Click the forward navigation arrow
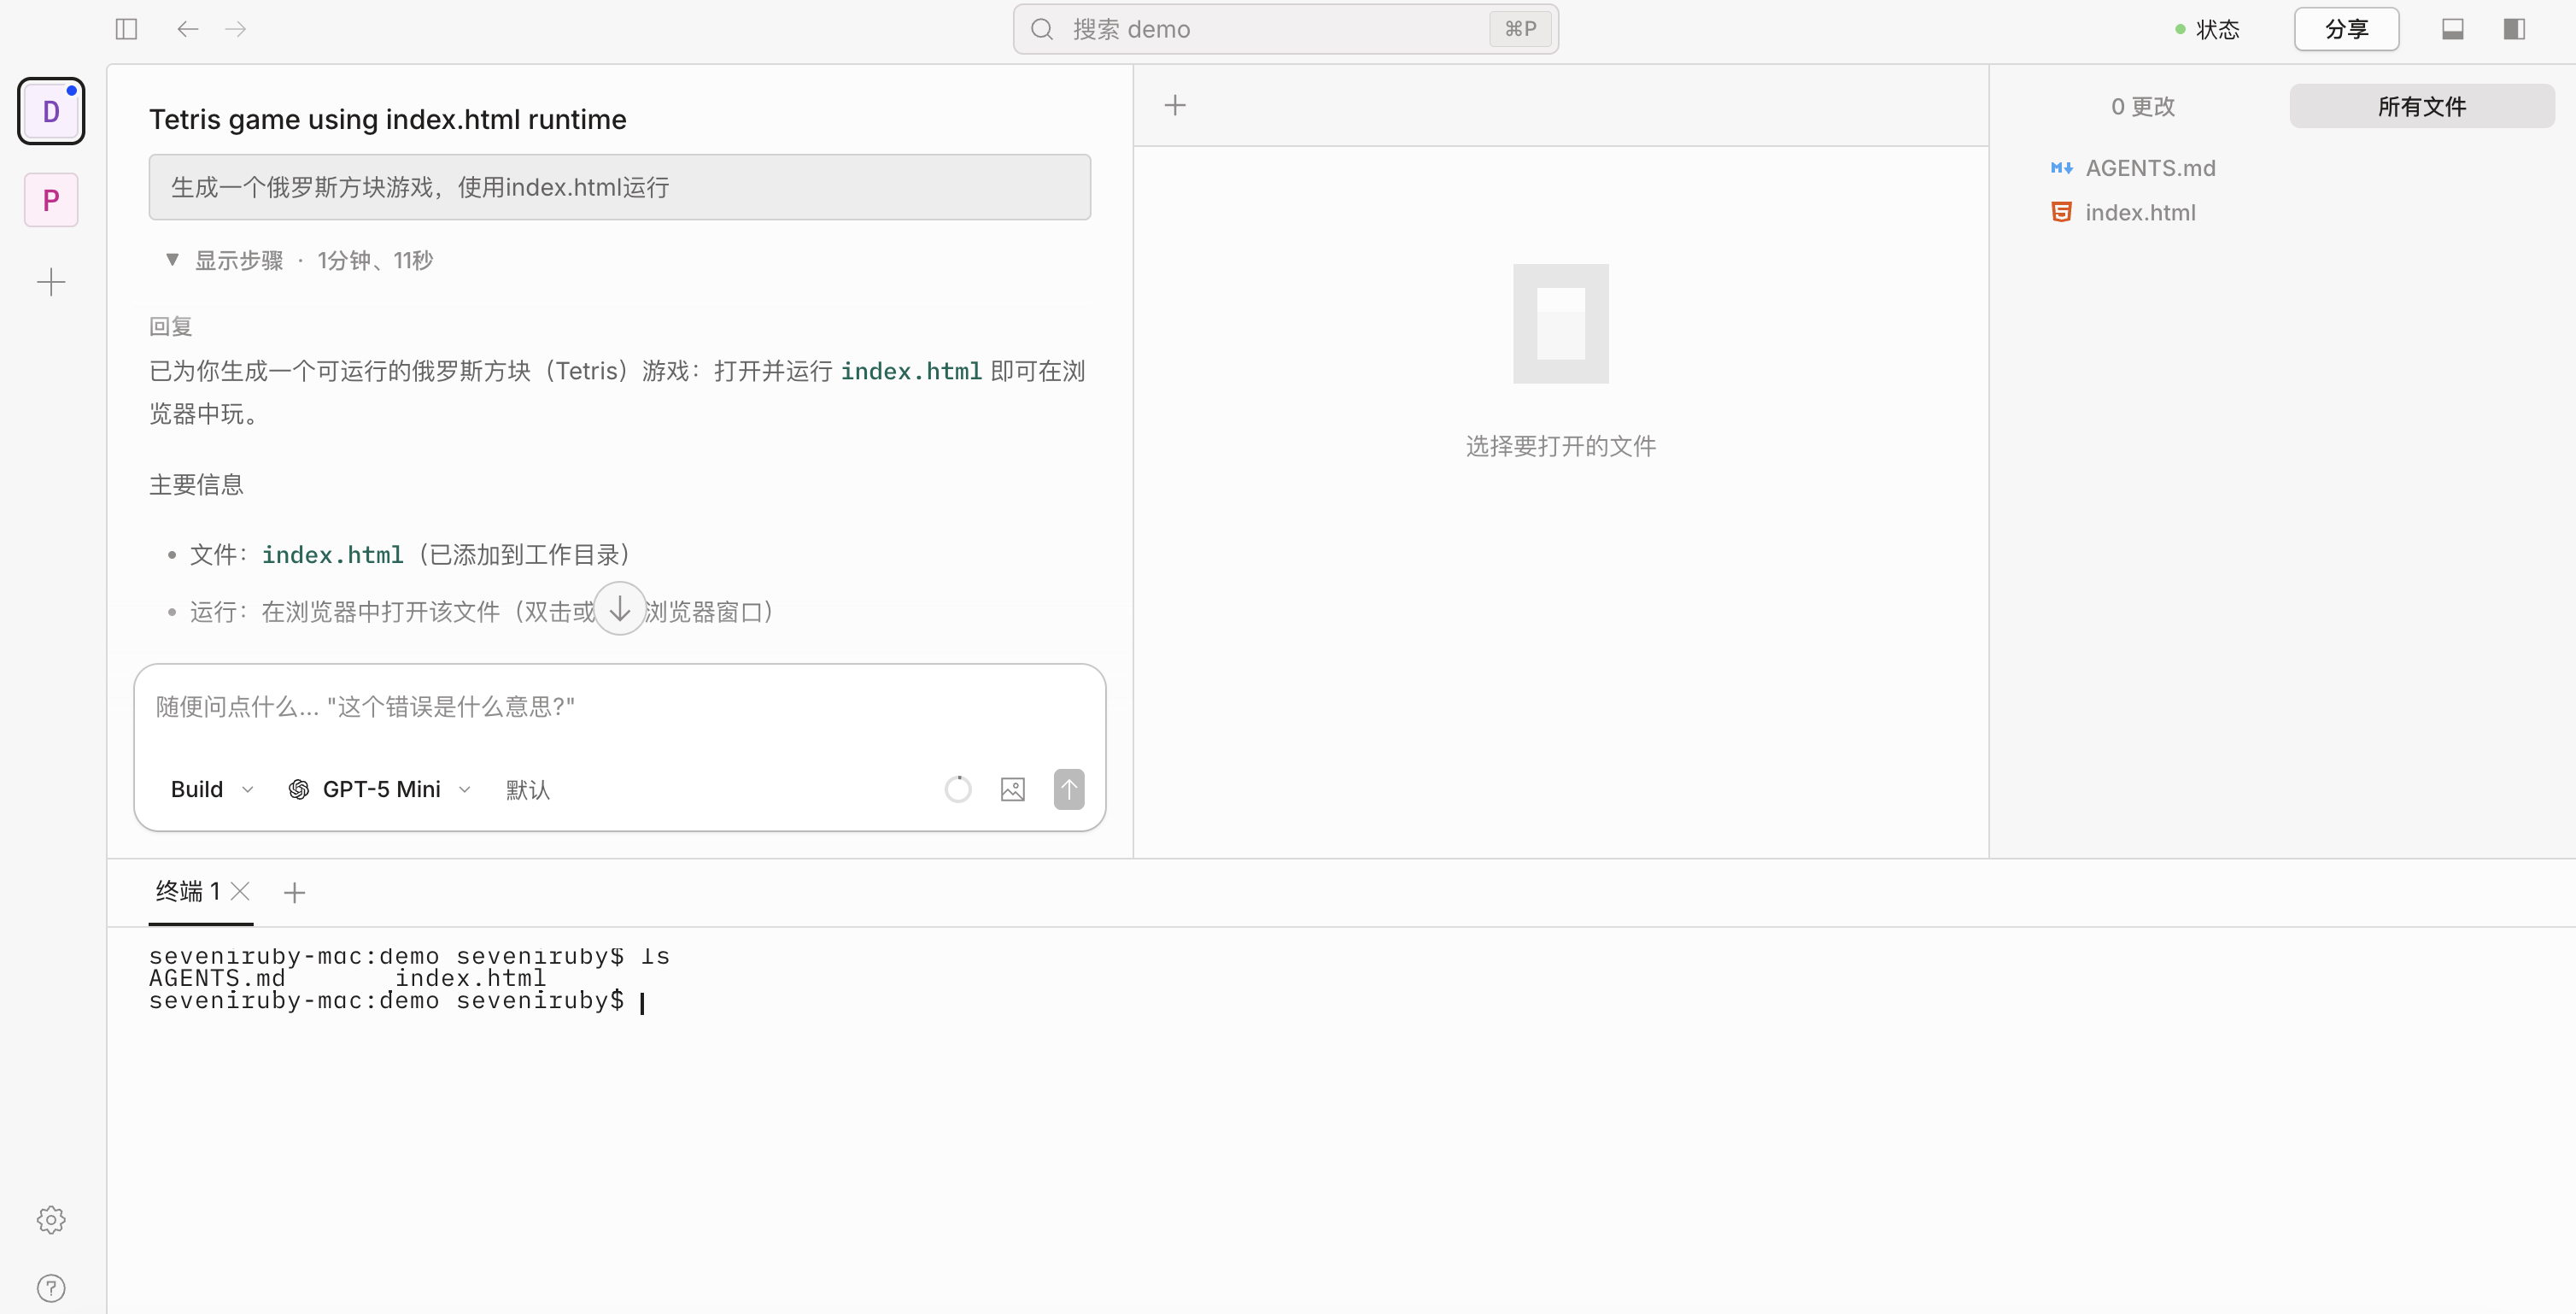This screenshot has height=1314, width=2576. coord(236,29)
